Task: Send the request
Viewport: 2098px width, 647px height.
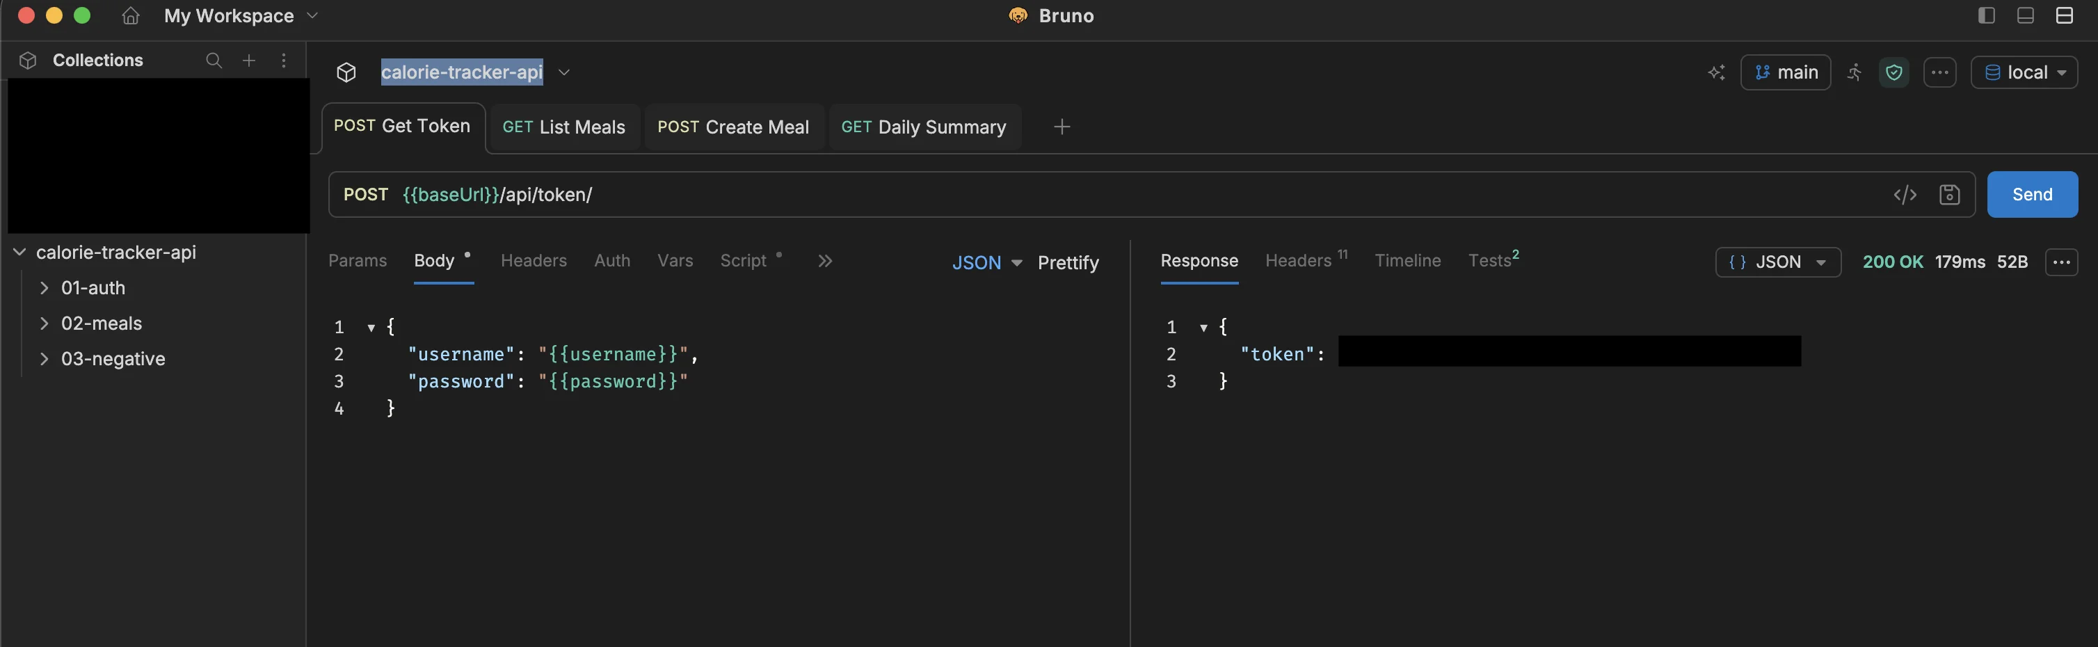Action: [2032, 195]
